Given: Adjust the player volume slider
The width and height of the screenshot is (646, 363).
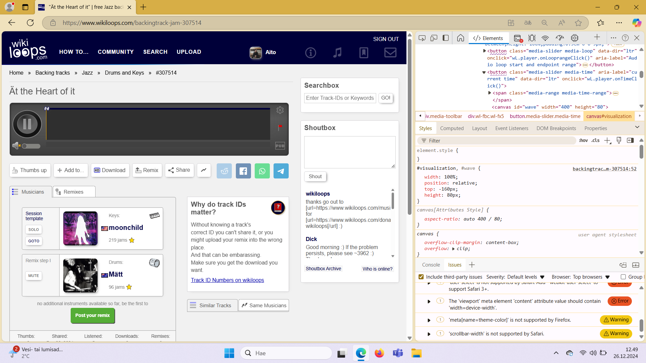Looking at the screenshot, I should [31, 146].
